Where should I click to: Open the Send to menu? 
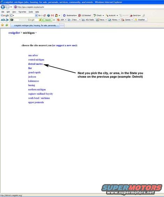tap(135, 15)
